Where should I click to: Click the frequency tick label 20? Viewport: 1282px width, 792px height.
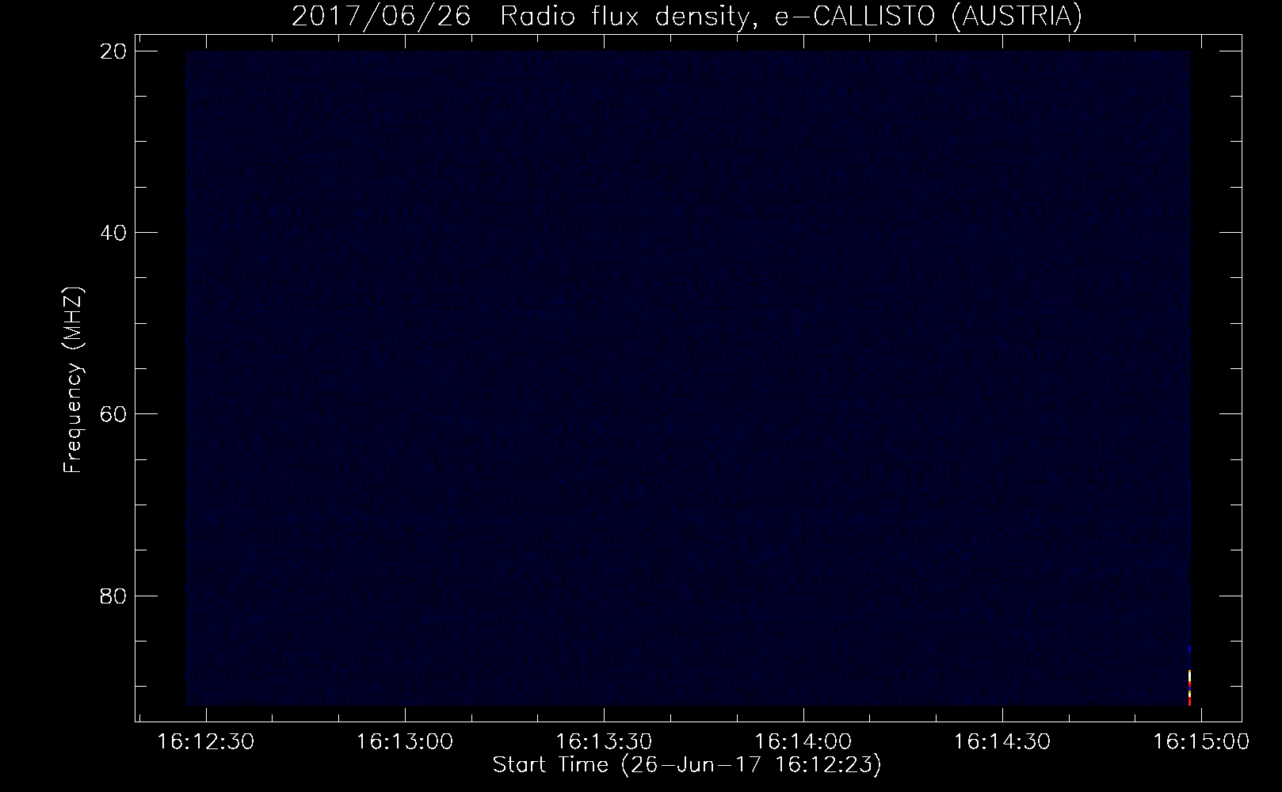point(113,51)
